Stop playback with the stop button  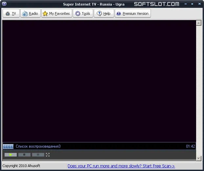coord(24,155)
